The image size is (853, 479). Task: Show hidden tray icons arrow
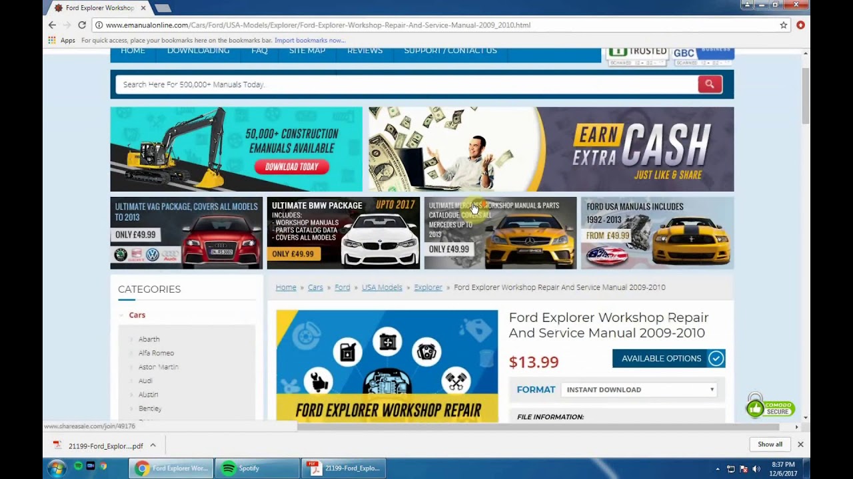[x=718, y=469]
